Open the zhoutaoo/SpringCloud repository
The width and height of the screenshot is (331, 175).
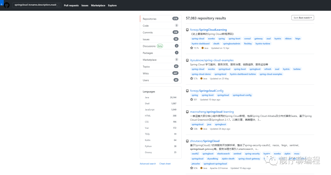pyautogui.click(x=205, y=141)
